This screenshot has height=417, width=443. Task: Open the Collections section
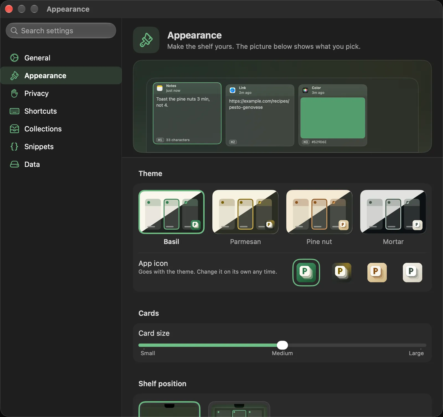[x=61, y=129]
